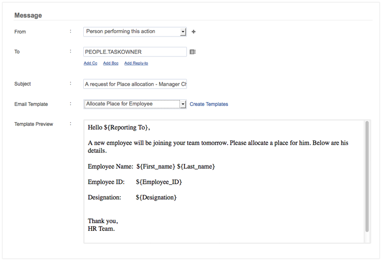Viewport: 382px width, 261px height.
Task: Click the Add Reply-to link
Action: pyautogui.click(x=136, y=63)
